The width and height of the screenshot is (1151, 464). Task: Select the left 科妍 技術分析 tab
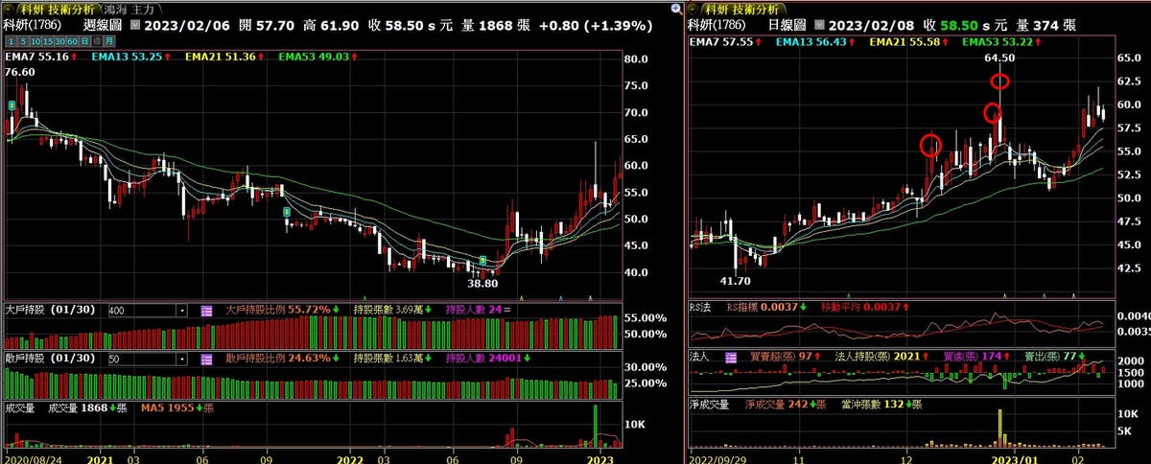point(59,9)
